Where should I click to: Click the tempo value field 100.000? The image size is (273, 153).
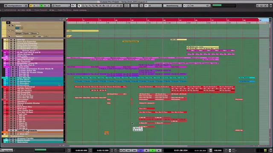pos(218,150)
